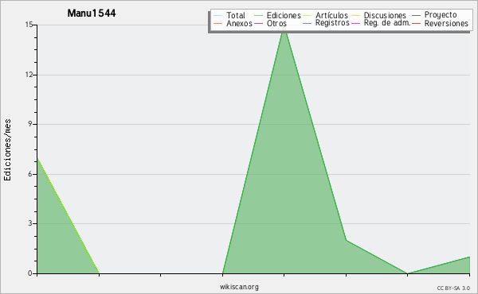Click the Otros legend entry
This screenshot has width=478, height=294.
[270, 23]
